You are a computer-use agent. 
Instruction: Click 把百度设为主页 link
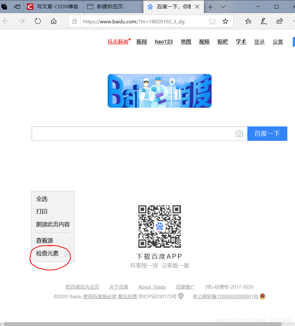pyautogui.click(x=82, y=287)
